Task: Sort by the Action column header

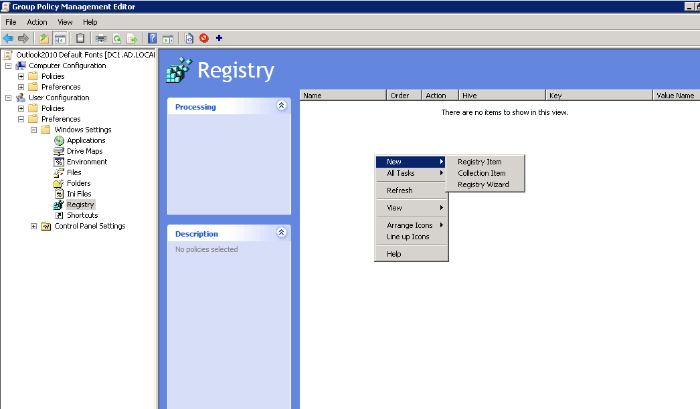Action: click(440, 96)
